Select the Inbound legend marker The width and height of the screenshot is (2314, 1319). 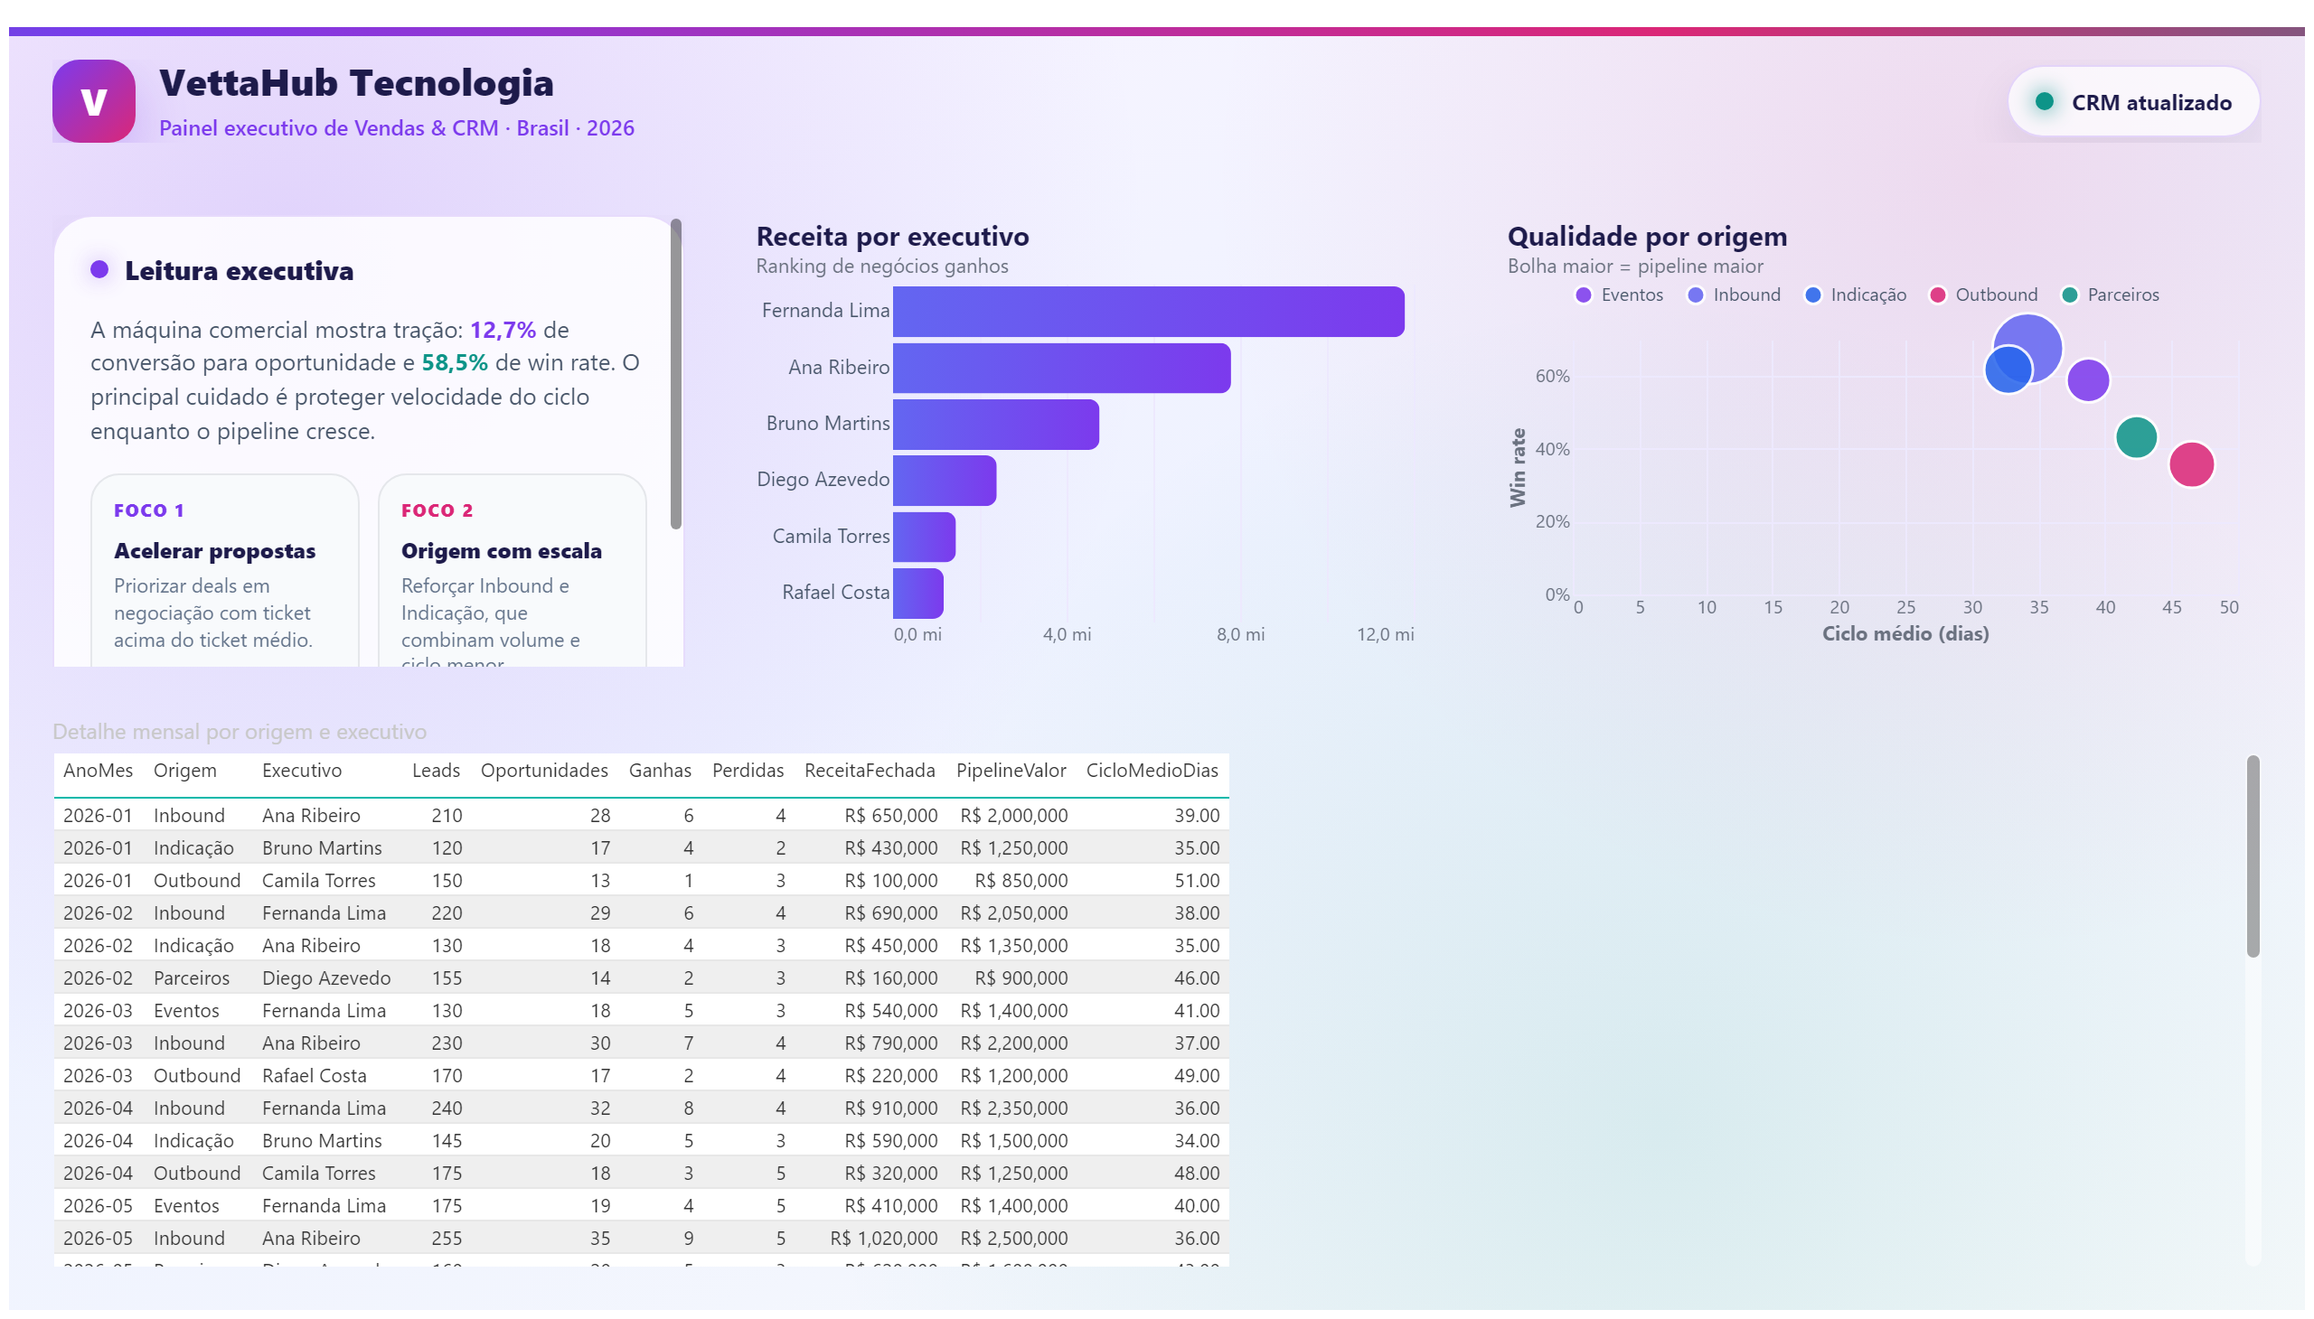click(1695, 295)
